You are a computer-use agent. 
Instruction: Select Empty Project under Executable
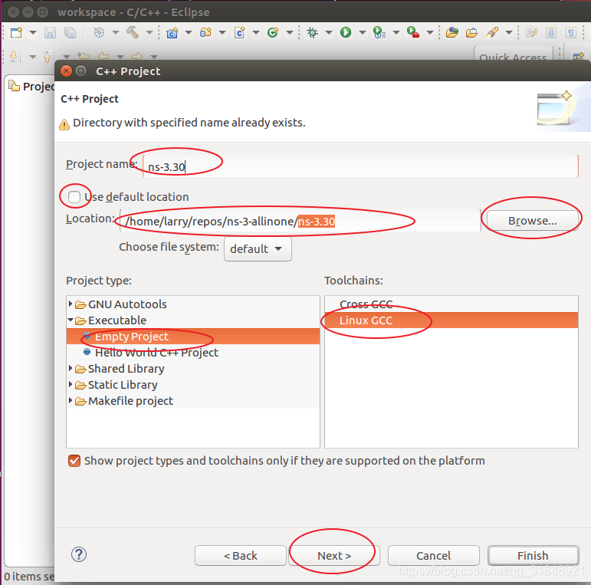point(193,337)
